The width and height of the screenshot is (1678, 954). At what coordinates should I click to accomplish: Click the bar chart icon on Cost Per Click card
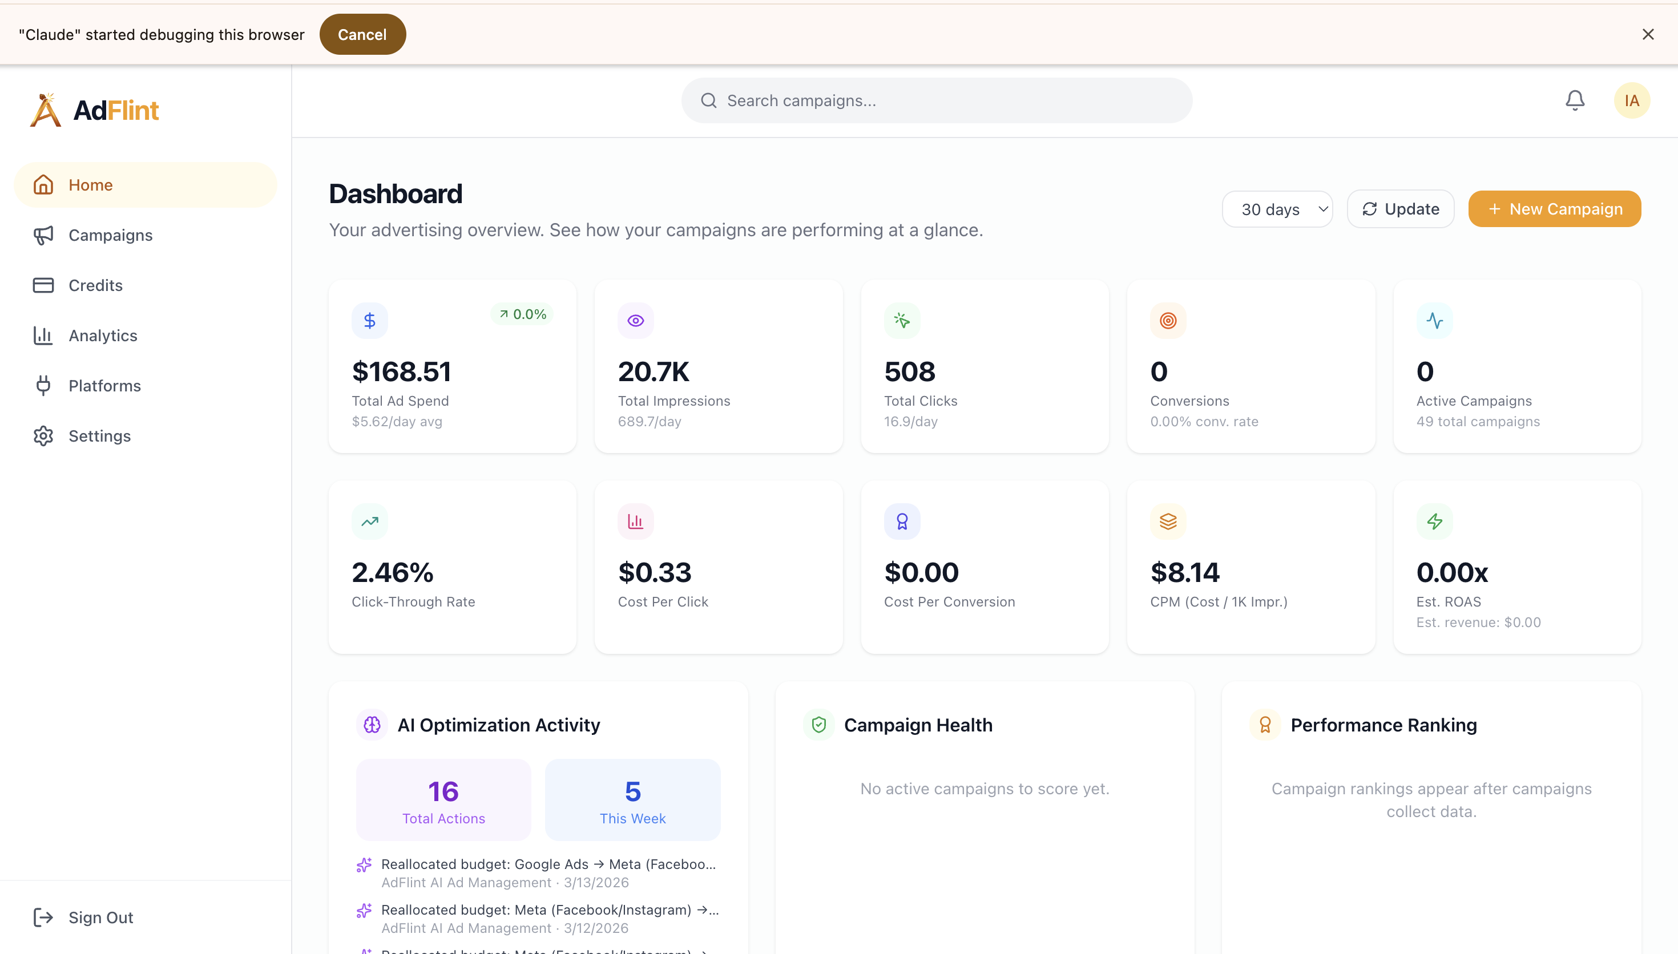636,522
